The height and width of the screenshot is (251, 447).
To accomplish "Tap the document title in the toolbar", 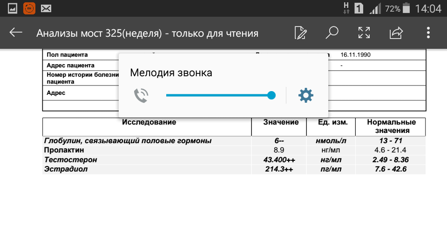I will pyautogui.click(x=147, y=33).
